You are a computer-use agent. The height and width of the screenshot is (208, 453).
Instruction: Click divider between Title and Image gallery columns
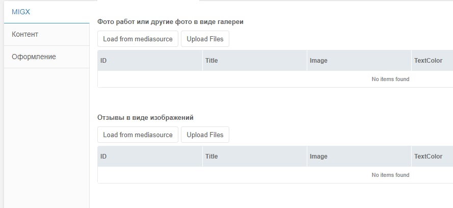click(x=307, y=61)
